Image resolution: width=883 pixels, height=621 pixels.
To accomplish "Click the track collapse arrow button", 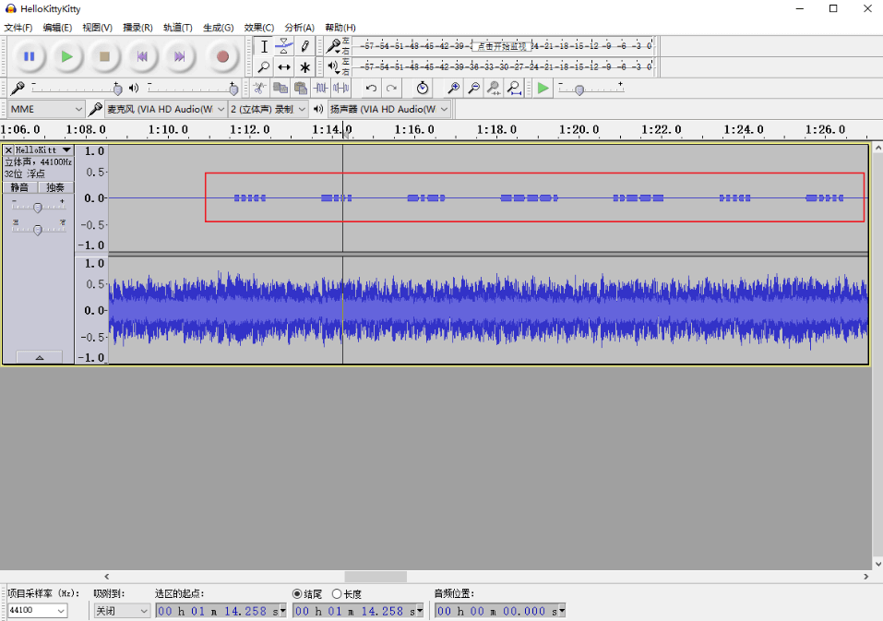I will point(39,357).
